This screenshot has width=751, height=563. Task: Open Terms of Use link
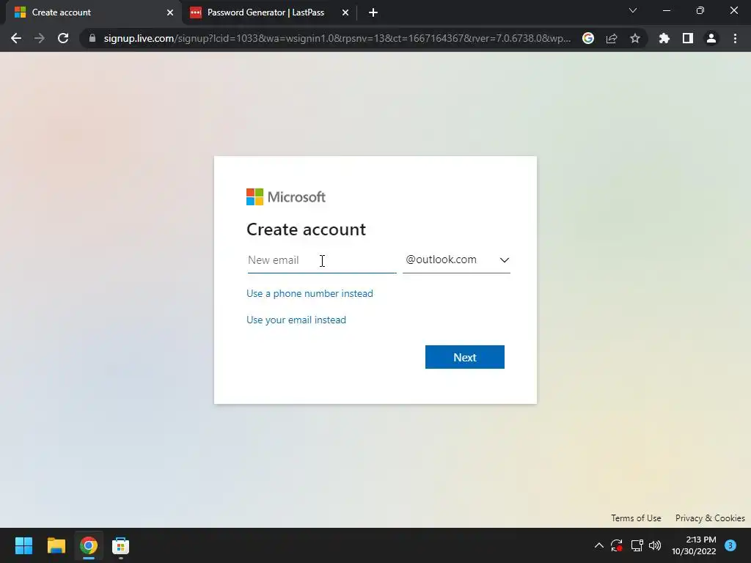(x=636, y=518)
